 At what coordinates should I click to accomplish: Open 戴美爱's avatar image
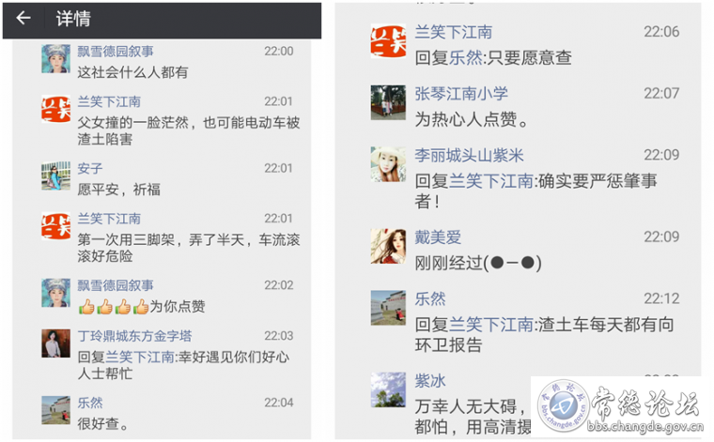point(388,246)
